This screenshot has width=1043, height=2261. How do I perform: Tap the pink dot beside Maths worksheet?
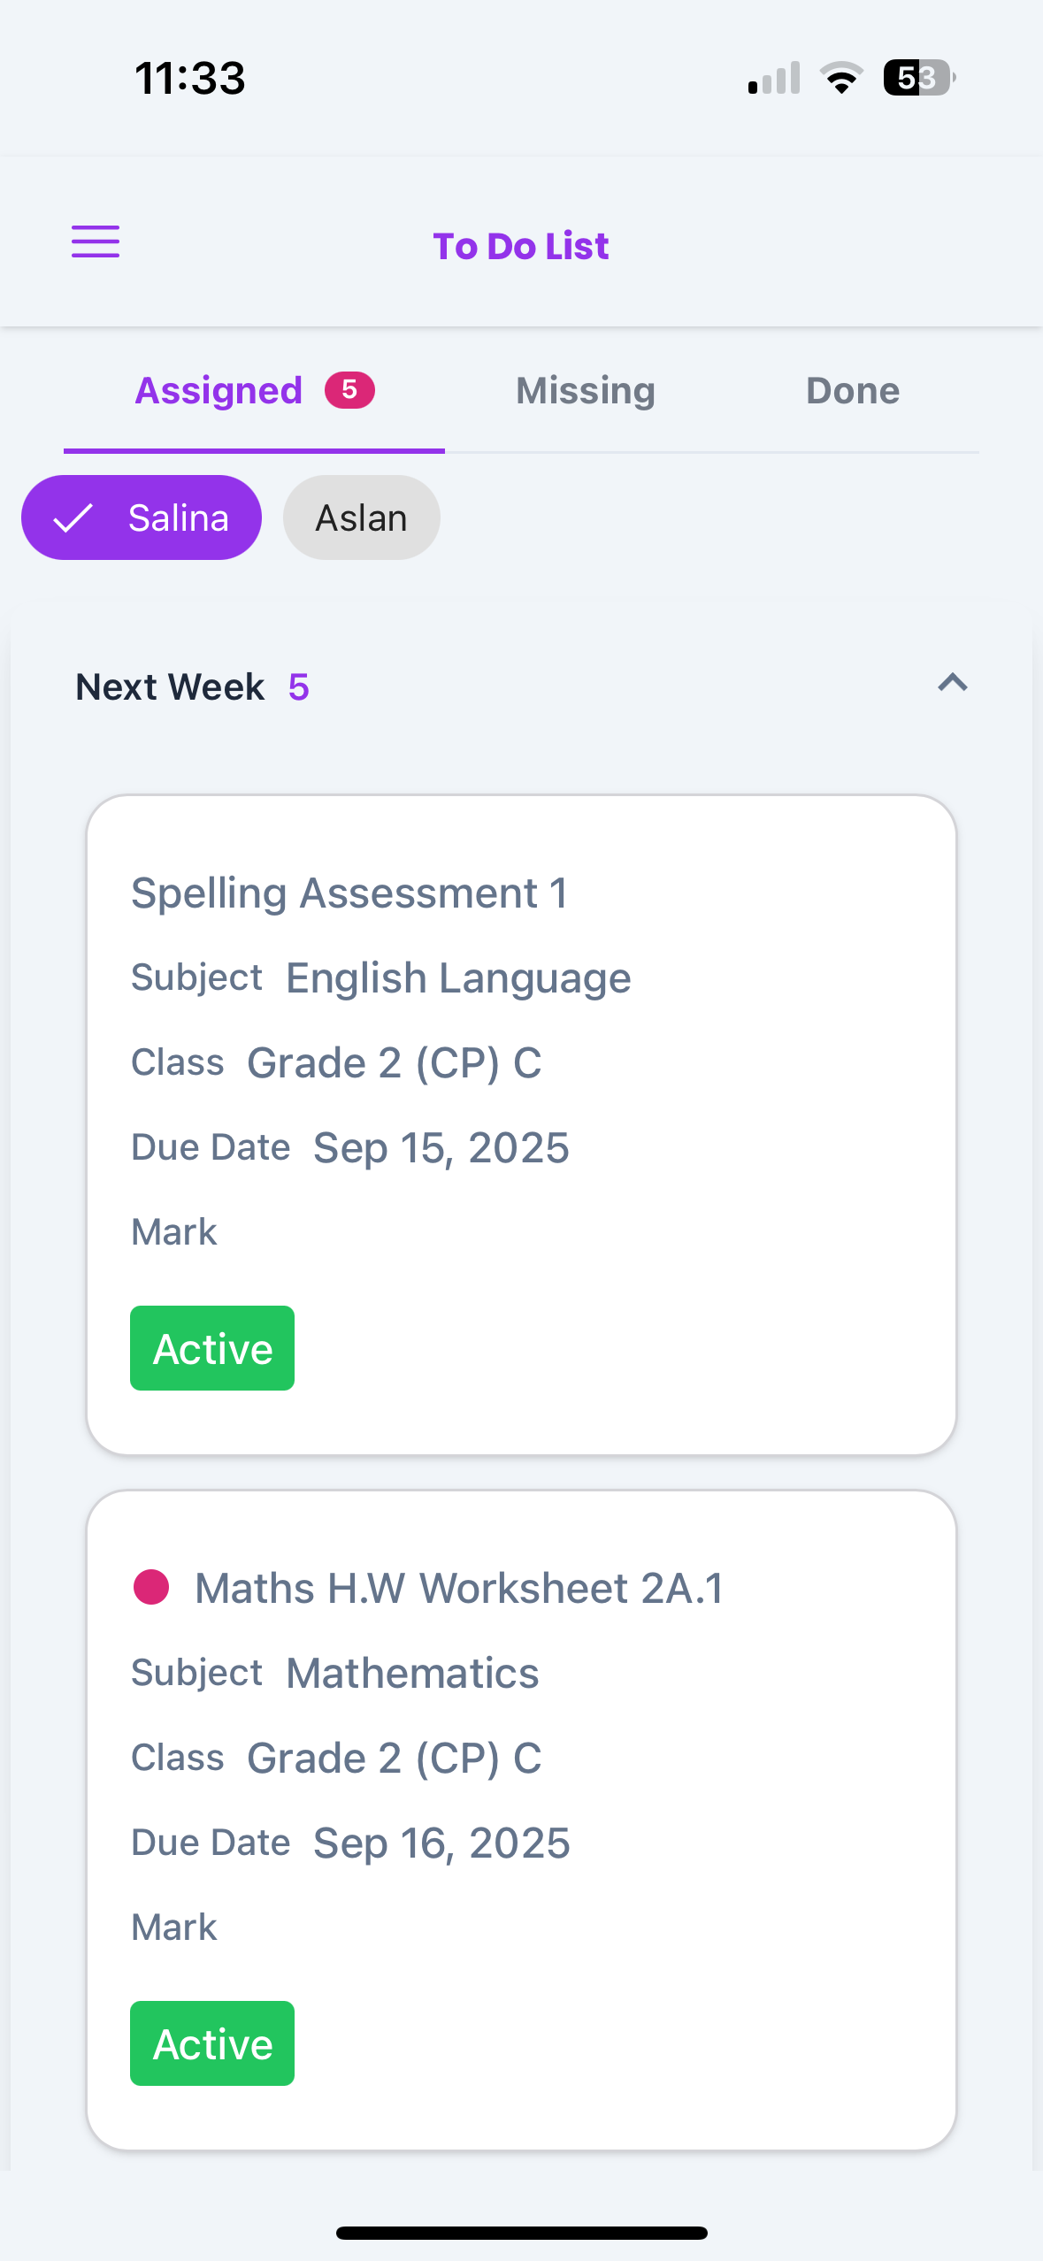pos(151,1587)
